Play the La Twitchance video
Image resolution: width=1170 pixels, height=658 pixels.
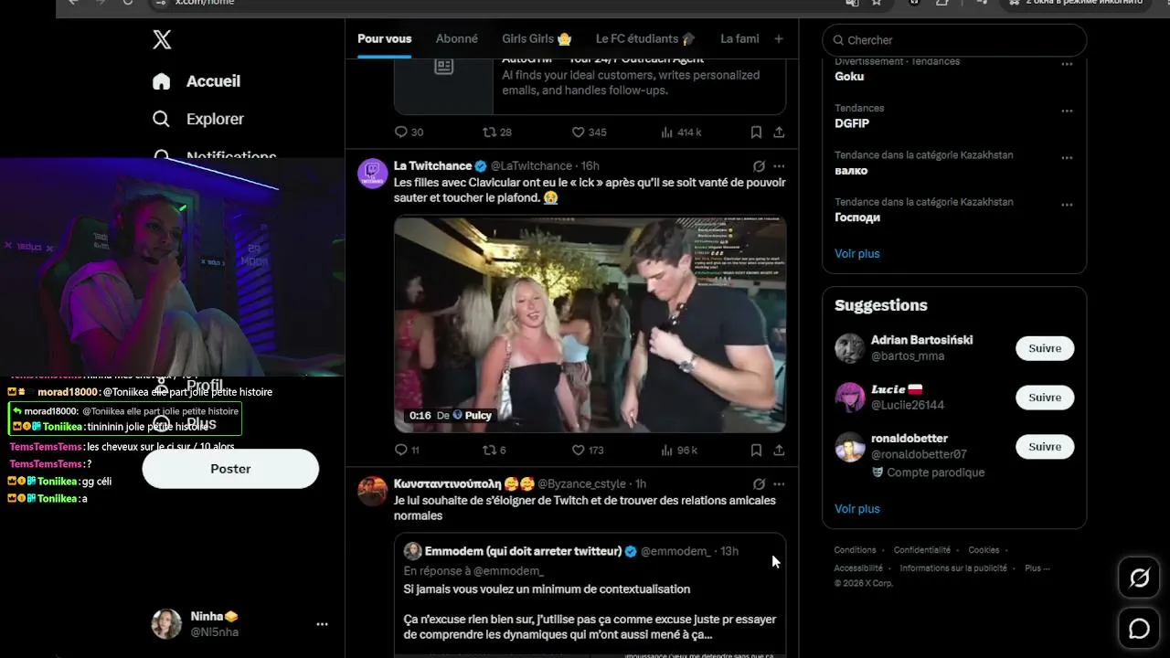(x=590, y=324)
